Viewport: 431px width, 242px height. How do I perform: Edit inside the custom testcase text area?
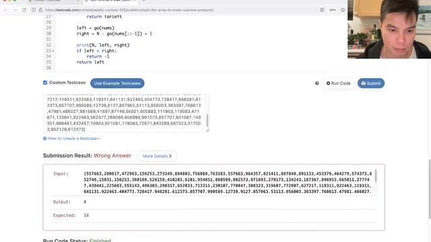pos(125,113)
